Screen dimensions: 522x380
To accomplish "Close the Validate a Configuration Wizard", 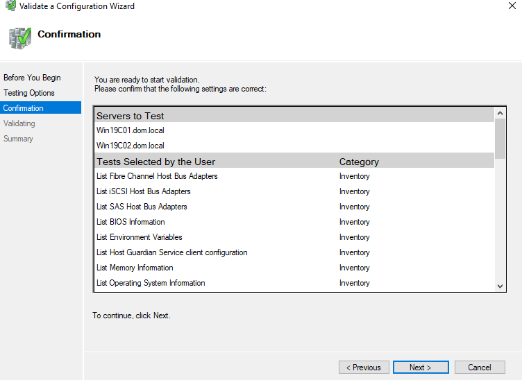I will (x=512, y=6).
